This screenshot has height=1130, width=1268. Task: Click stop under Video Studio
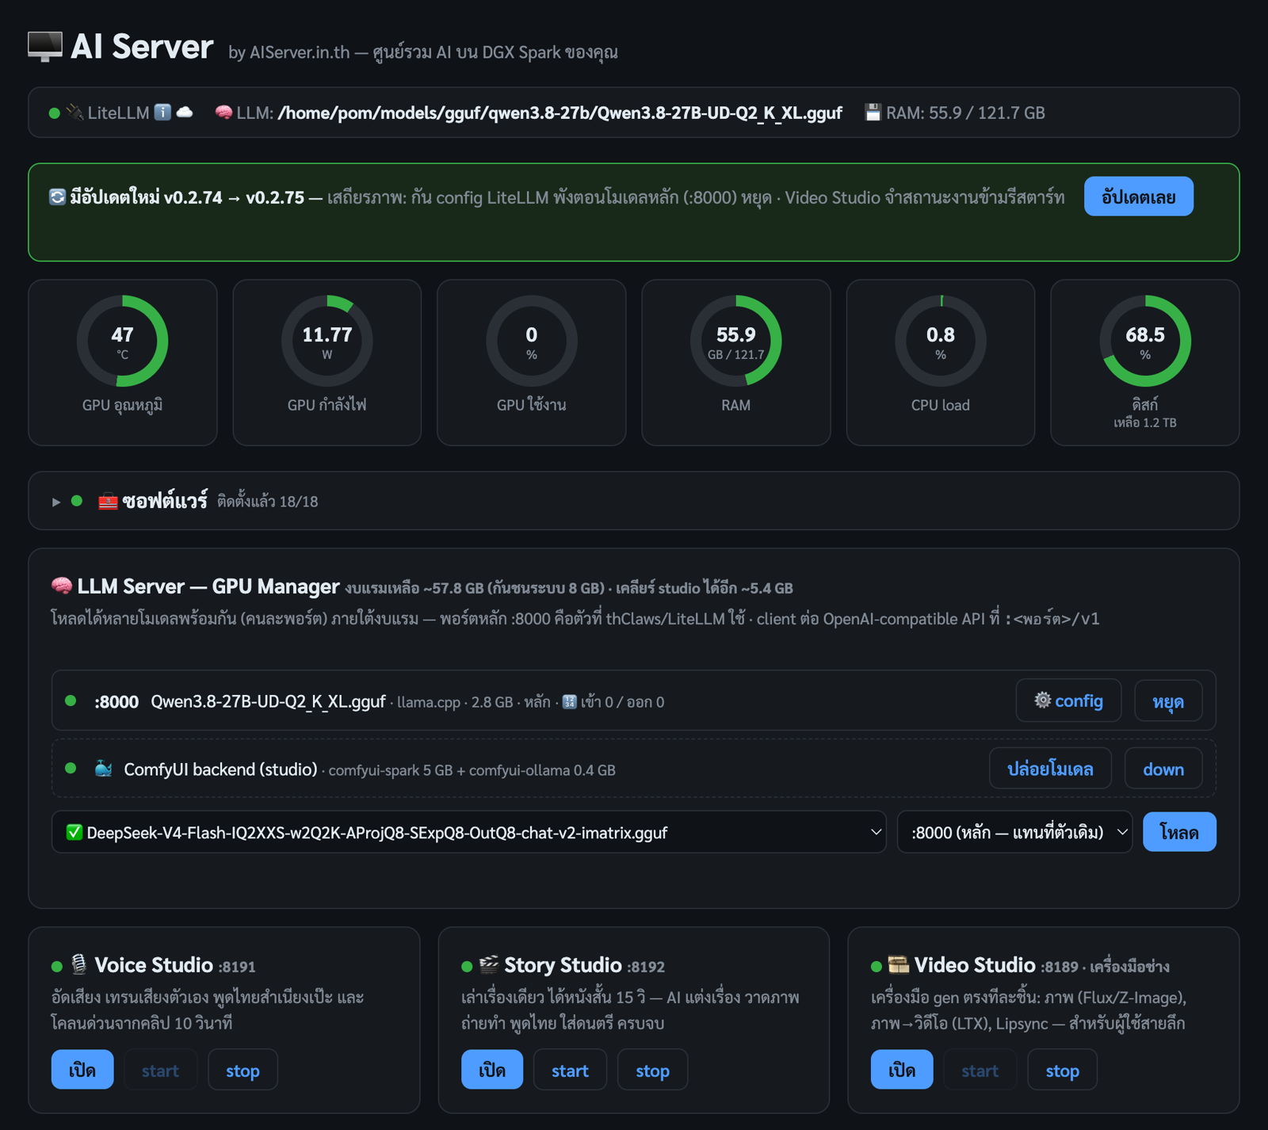tap(1062, 1070)
